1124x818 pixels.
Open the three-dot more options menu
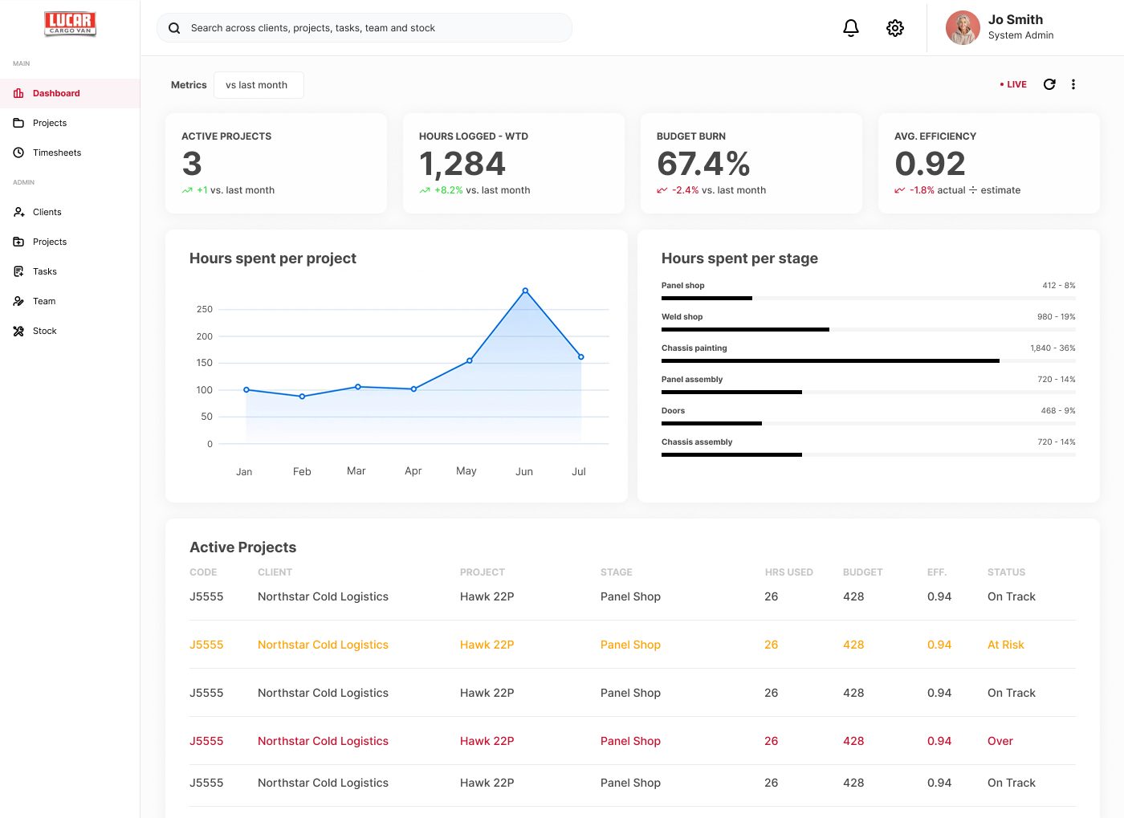[x=1073, y=84]
